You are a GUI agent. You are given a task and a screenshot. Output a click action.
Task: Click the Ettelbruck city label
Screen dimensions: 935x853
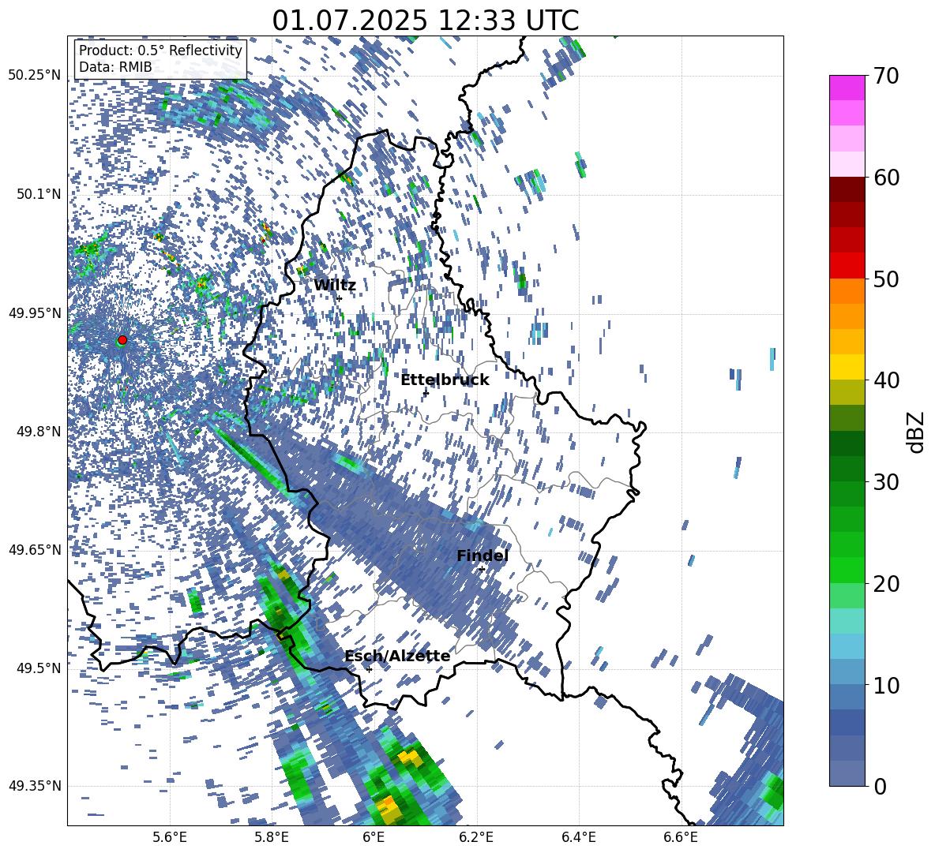(445, 380)
